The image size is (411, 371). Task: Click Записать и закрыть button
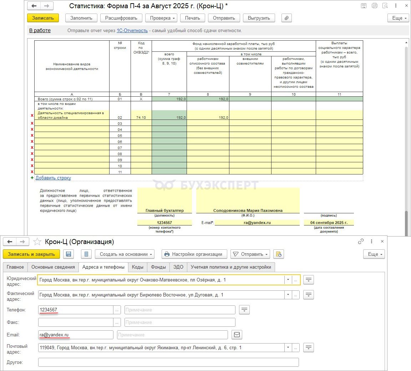31,254
